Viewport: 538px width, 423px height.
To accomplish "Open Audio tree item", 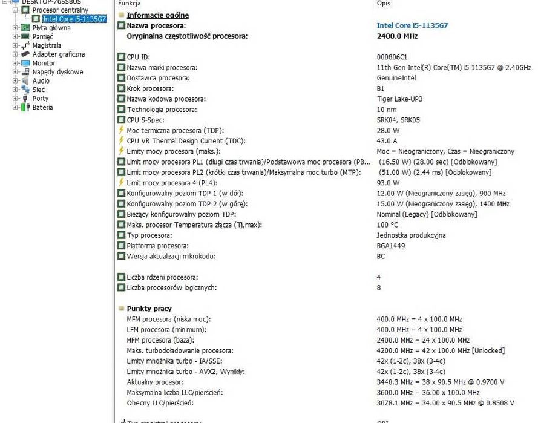I will coord(41,80).
